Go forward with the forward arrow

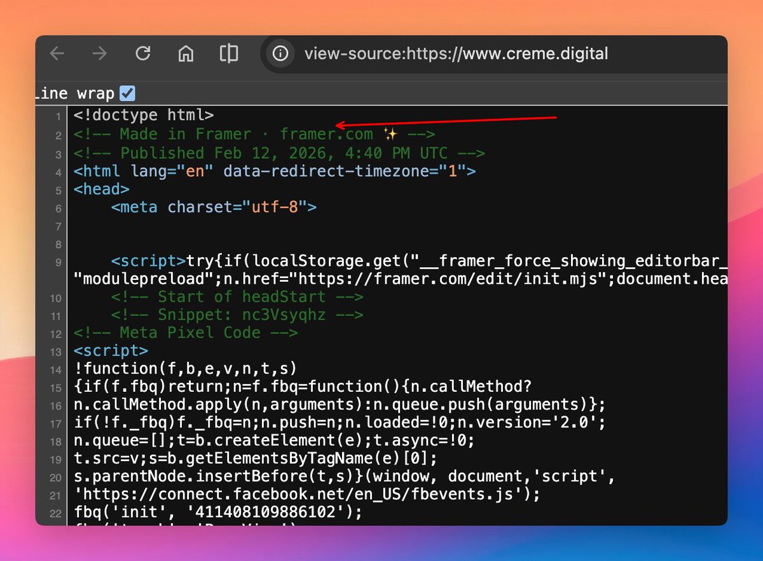click(100, 54)
